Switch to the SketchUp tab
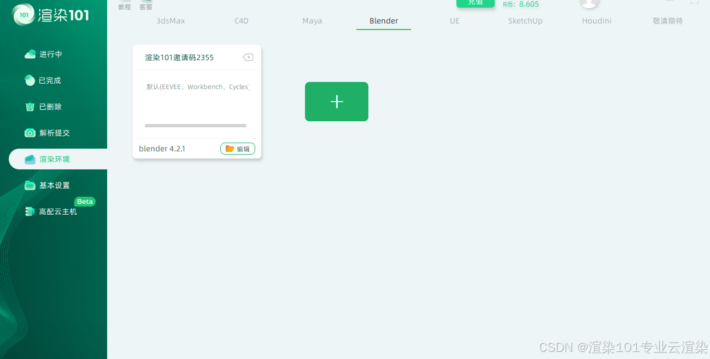The width and height of the screenshot is (710, 359). (525, 21)
